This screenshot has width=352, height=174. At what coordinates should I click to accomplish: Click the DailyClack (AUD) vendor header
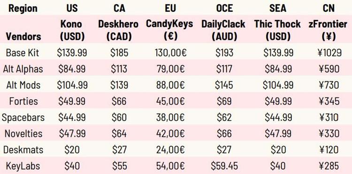click(223, 30)
